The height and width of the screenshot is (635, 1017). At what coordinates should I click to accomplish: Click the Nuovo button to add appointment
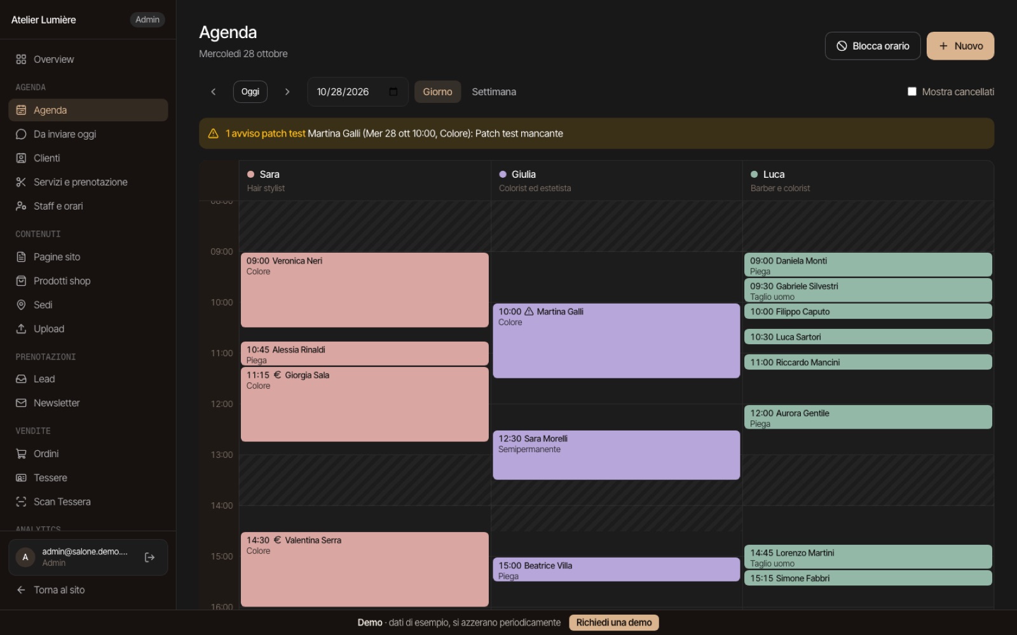coord(960,46)
